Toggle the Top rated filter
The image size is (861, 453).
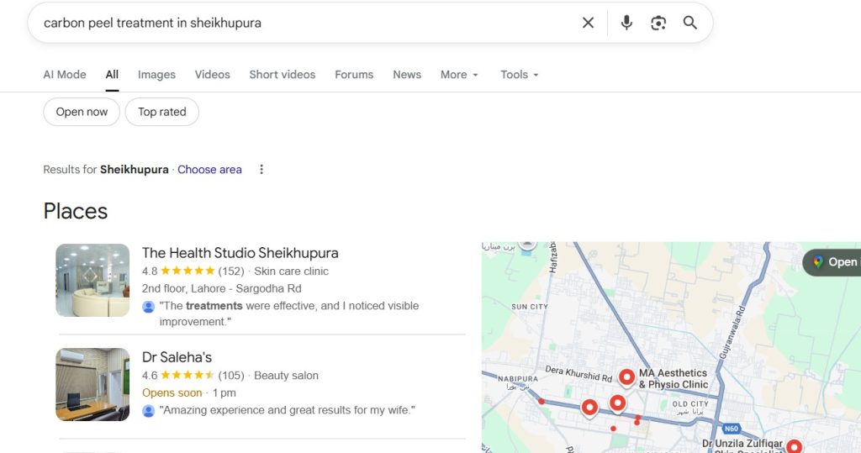point(161,112)
